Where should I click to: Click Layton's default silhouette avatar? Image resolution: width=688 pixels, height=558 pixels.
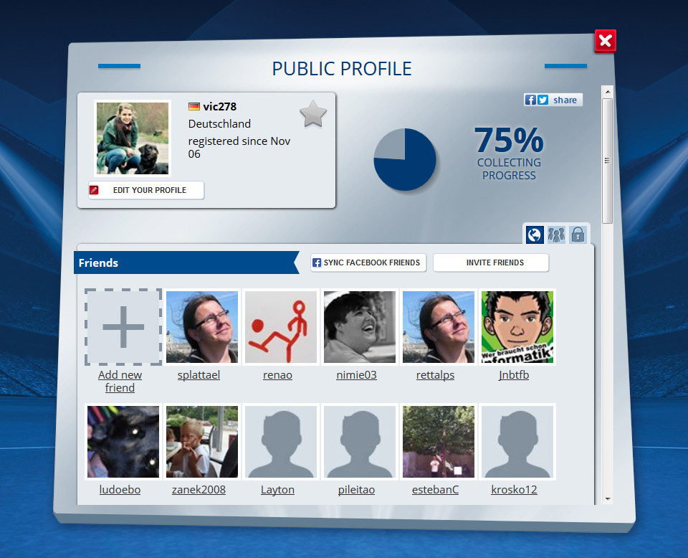[x=281, y=442]
